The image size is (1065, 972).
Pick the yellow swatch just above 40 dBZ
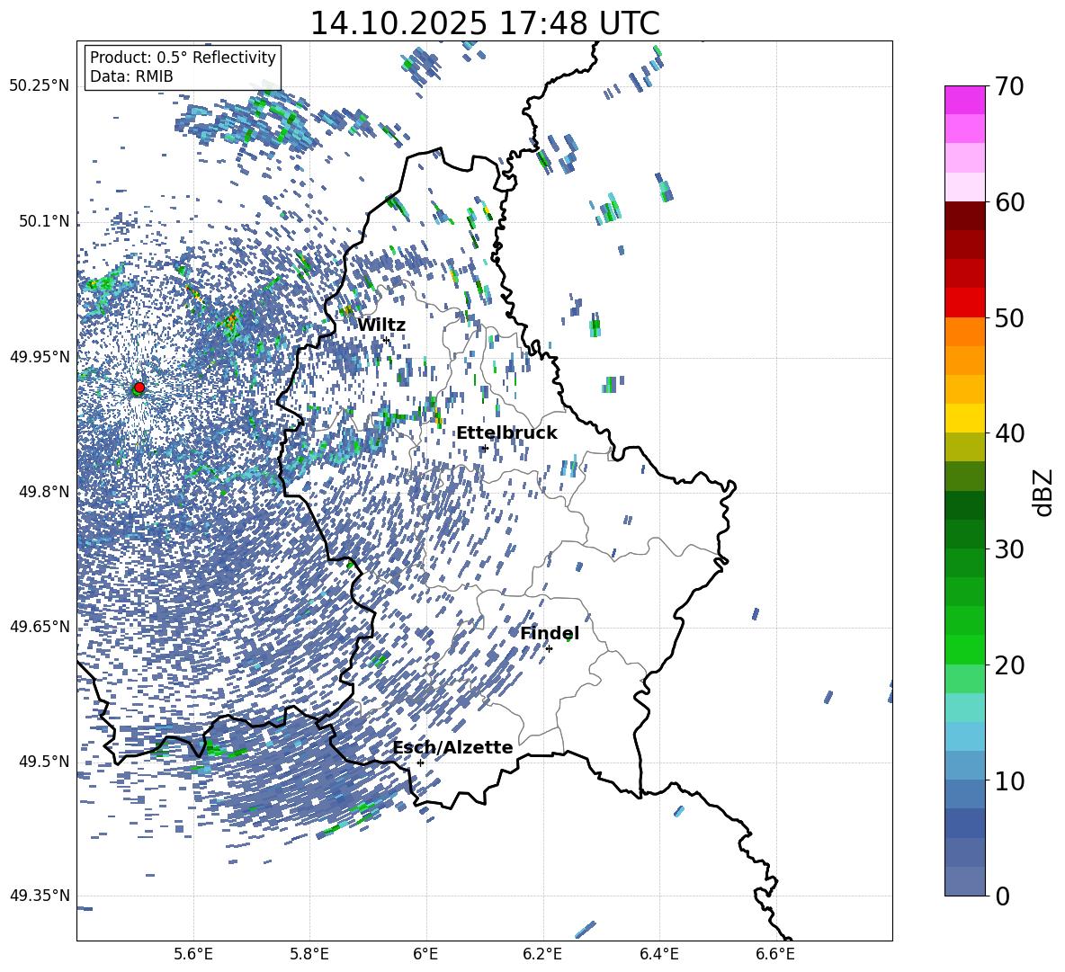(x=965, y=419)
